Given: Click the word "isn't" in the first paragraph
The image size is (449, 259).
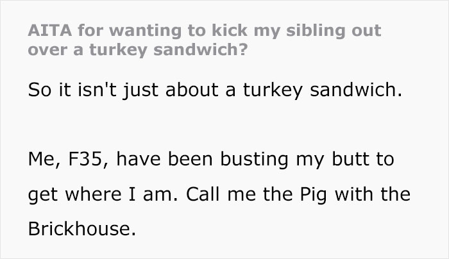Looking at the screenshot, I should click(x=97, y=90).
